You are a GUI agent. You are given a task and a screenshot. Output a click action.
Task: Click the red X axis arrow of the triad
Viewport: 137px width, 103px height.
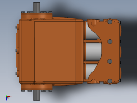9,96
